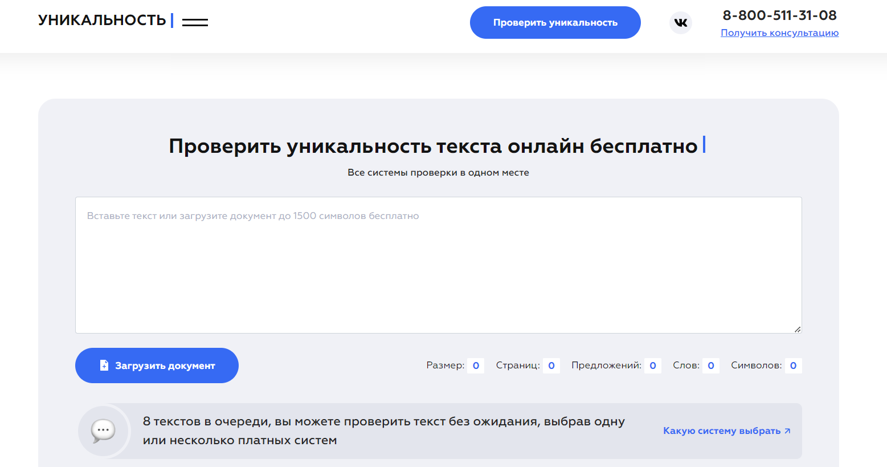Open the VK social network icon
This screenshot has height=467, width=887.
pos(680,23)
